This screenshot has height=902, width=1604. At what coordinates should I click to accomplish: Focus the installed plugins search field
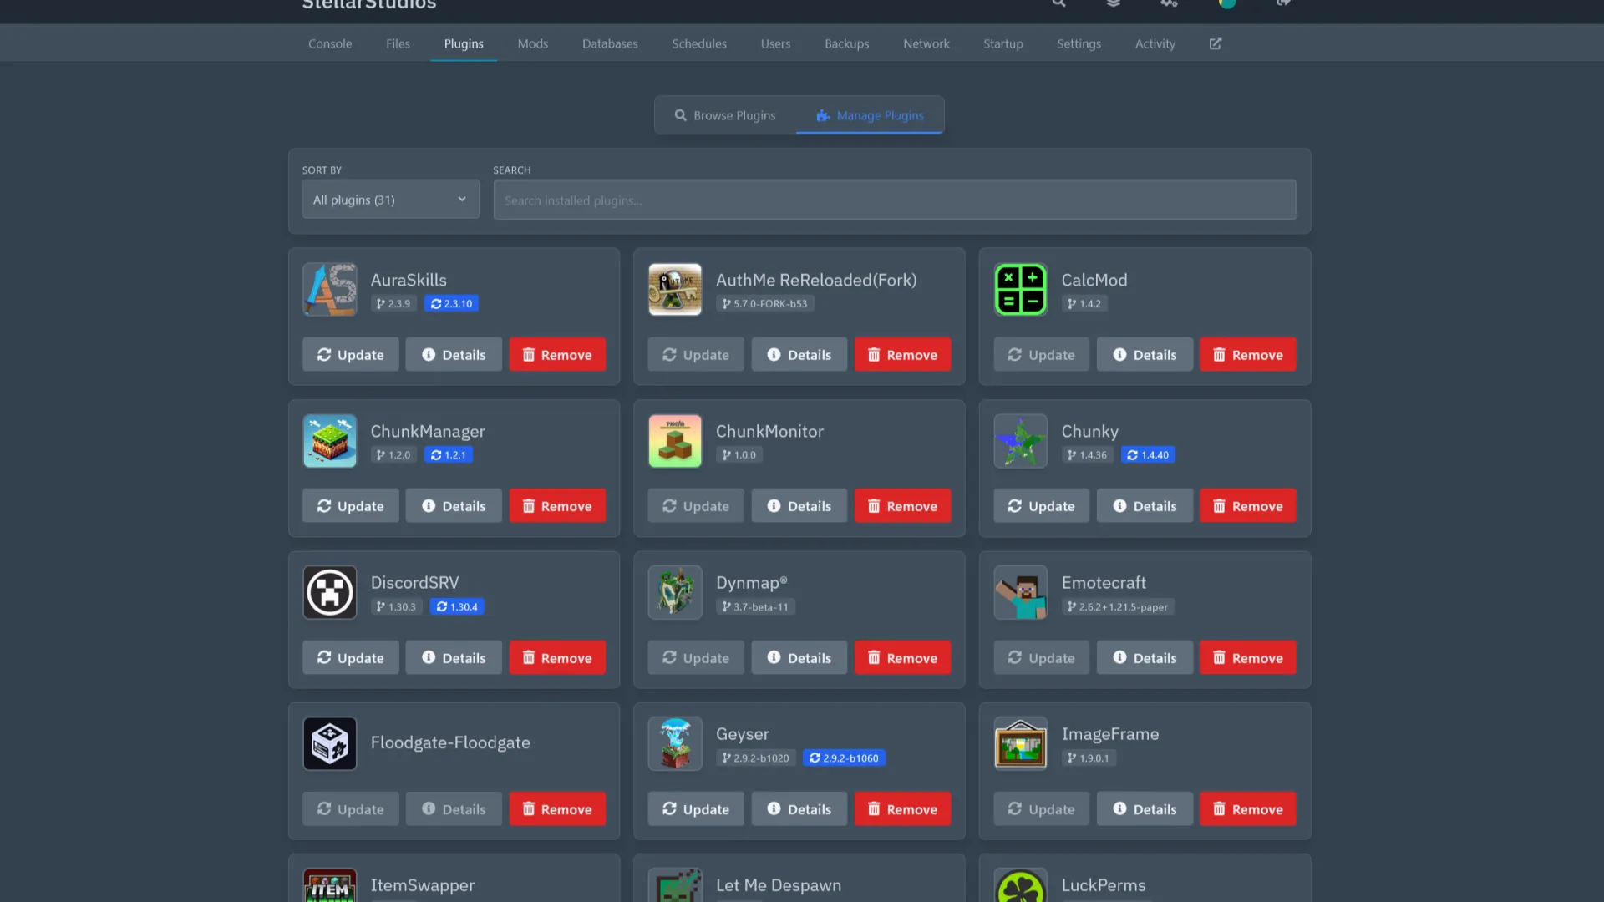point(894,200)
